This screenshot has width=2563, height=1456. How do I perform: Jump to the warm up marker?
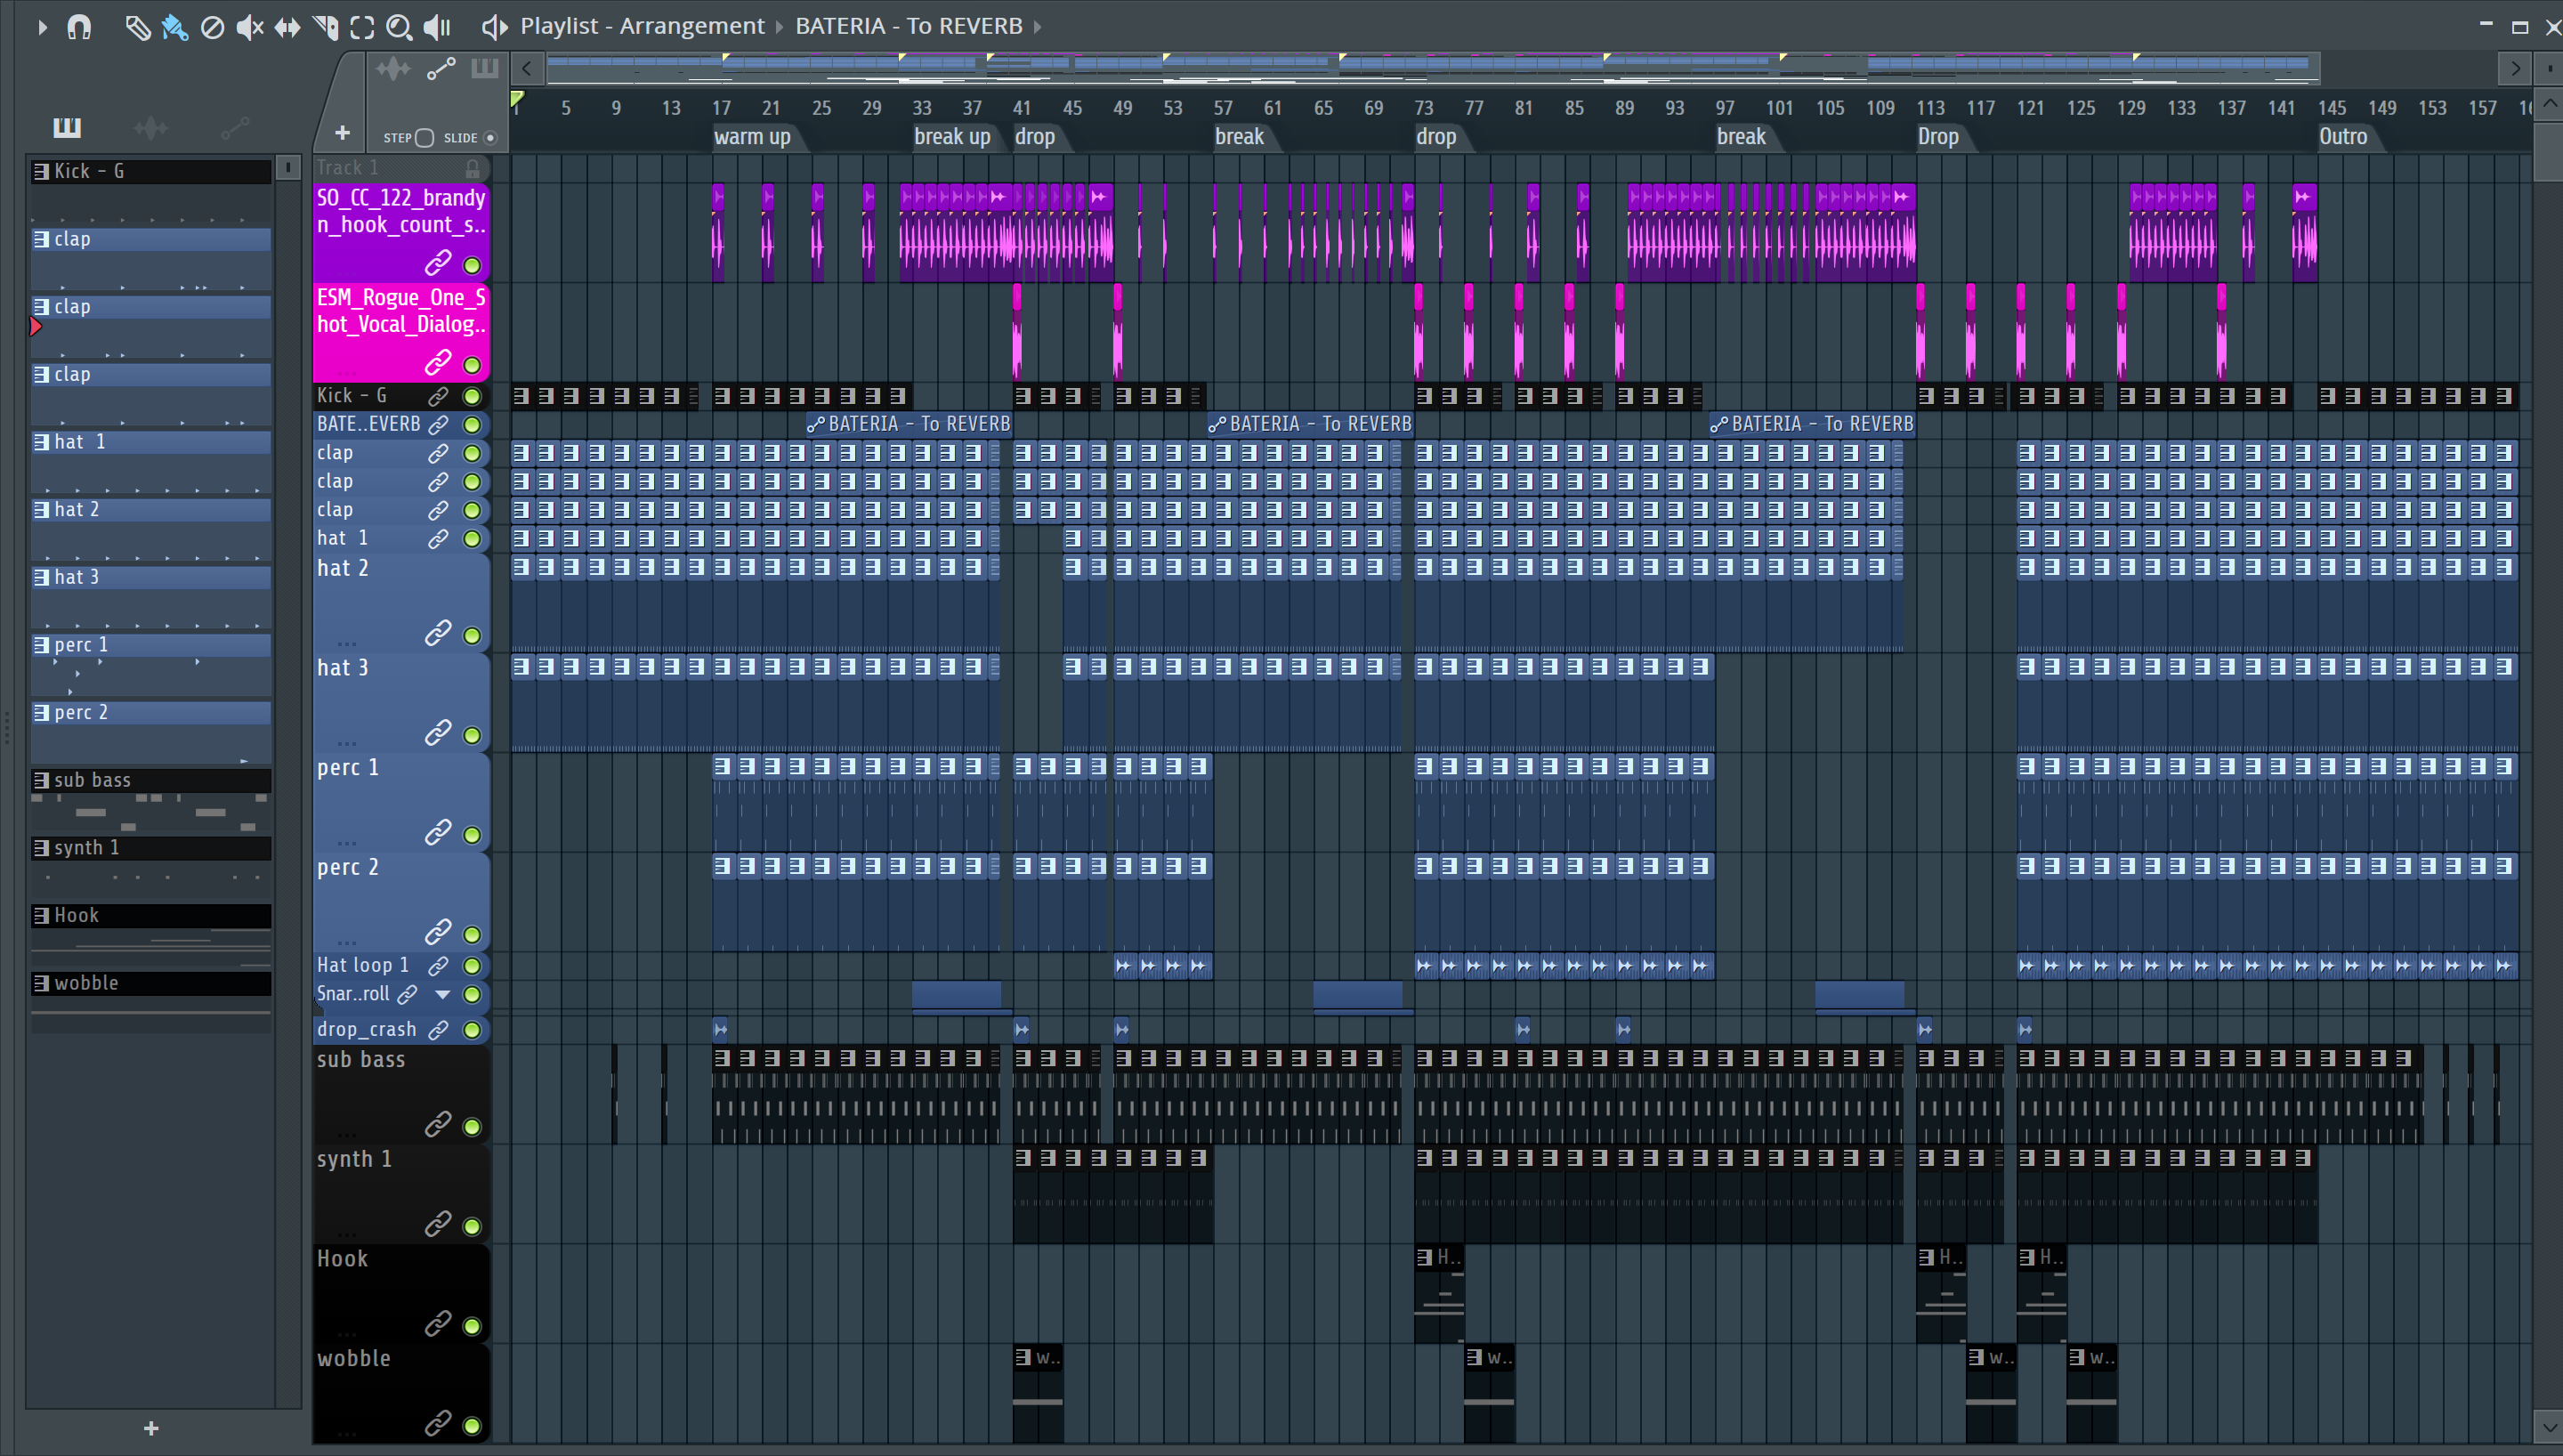[x=752, y=137]
